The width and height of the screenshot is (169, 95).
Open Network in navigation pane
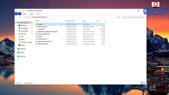point(22,56)
